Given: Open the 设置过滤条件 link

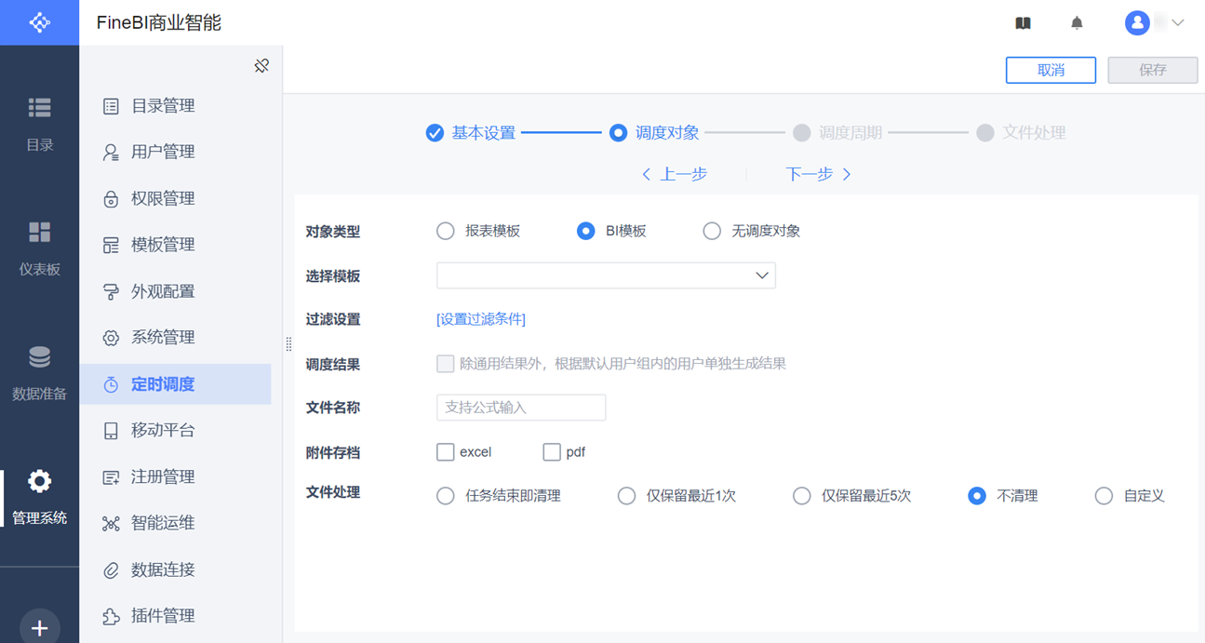Looking at the screenshot, I should (x=481, y=319).
